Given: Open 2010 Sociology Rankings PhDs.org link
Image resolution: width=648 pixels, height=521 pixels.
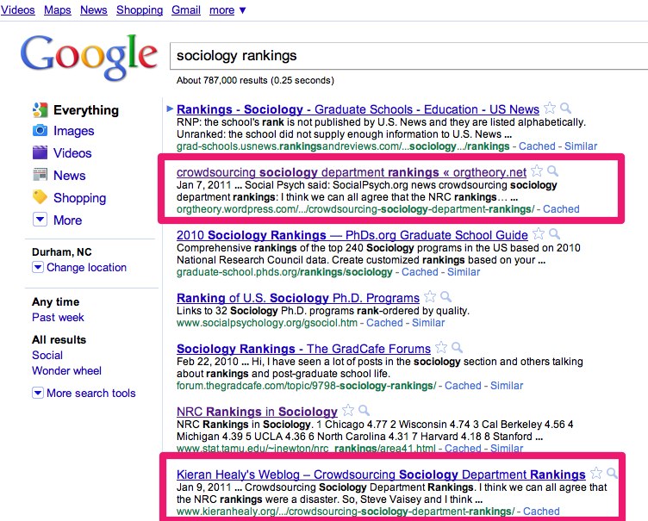Looking at the screenshot, I should (x=352, y=235).
